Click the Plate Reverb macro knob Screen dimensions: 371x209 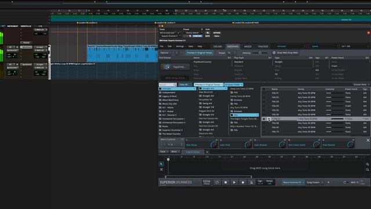click(350, 145)
